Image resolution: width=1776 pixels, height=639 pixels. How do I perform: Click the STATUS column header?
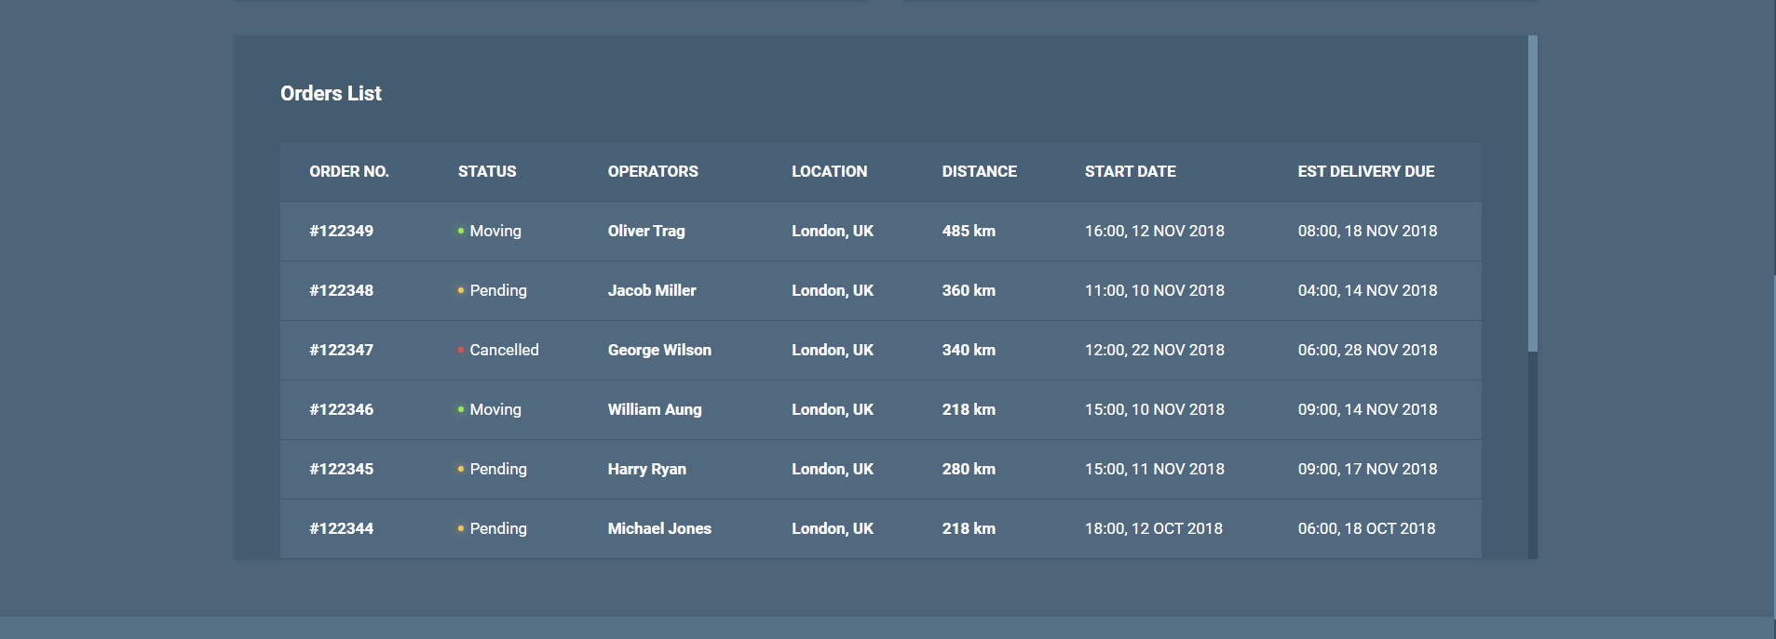pyautogui.click(x=487, y=171)
